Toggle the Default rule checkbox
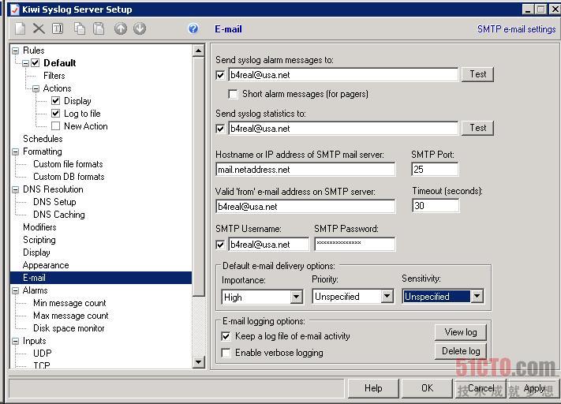The image size is (561, 404). (35, 63)
